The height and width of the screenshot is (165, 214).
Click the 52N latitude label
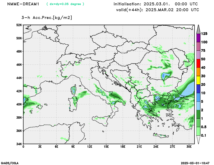tap(19, 25)
